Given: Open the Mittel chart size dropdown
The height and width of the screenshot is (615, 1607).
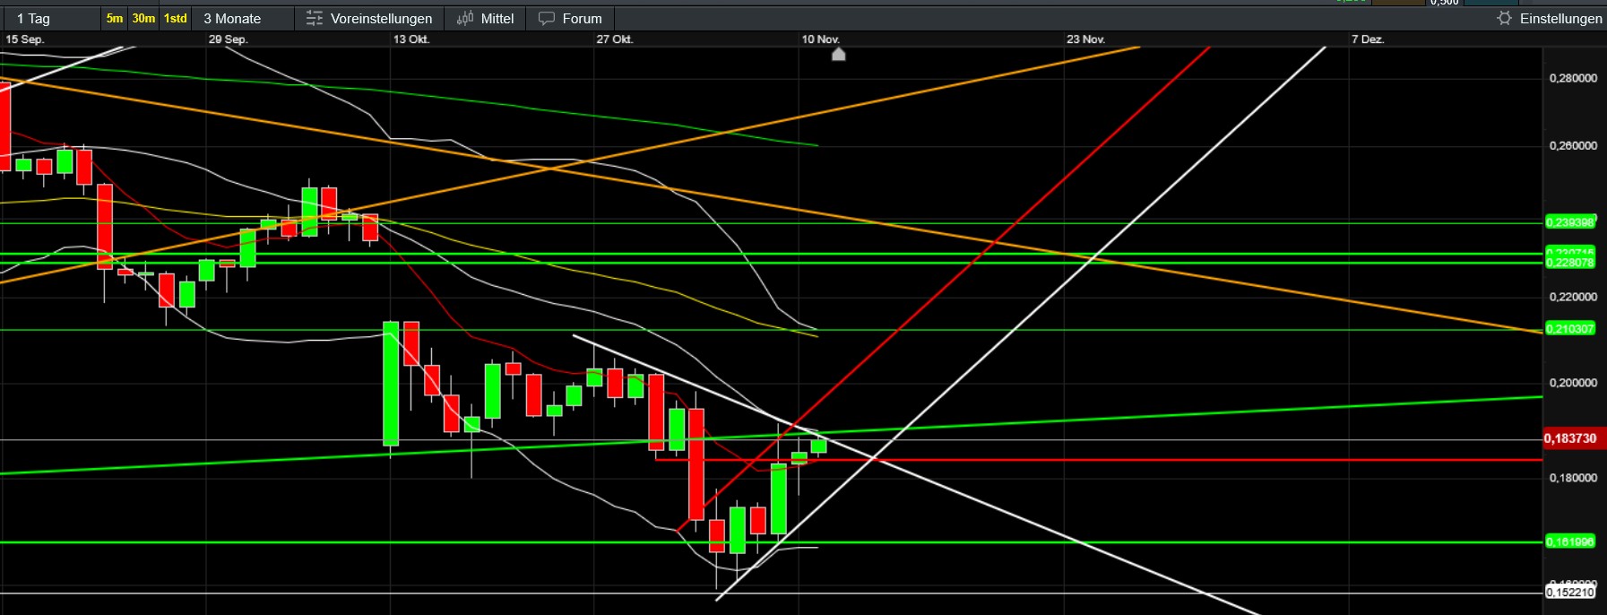Looking at the screenshot, I should click(x=497, y=18).
